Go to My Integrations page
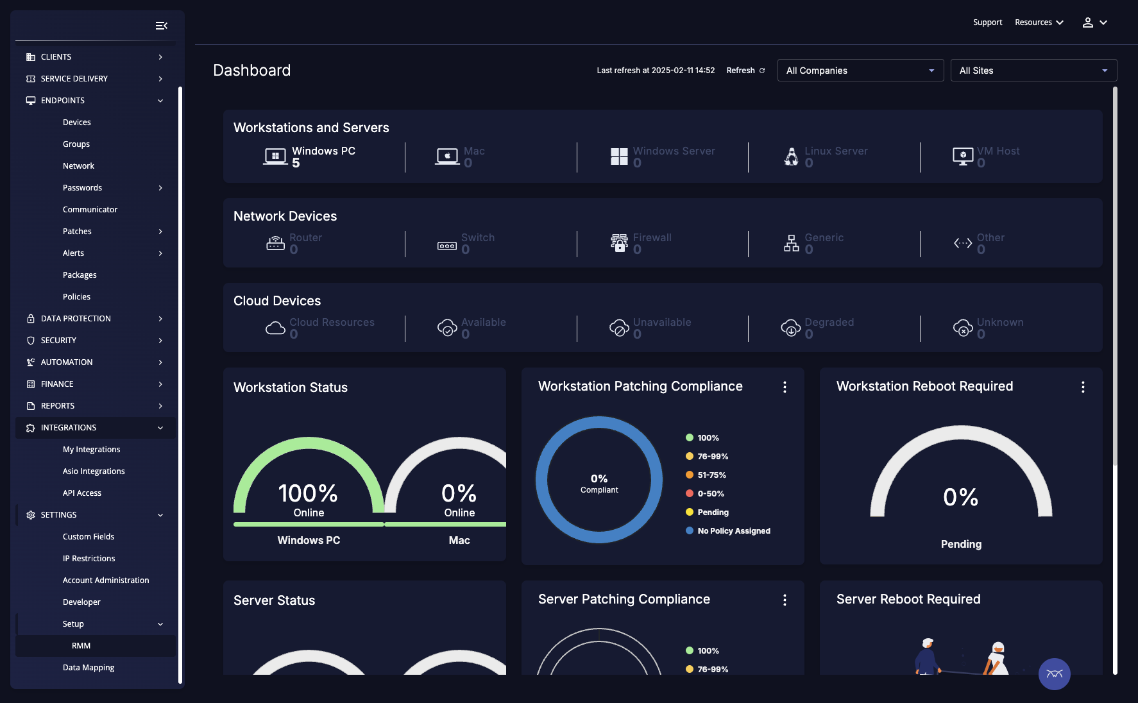The height and width of the screenshot is (703, 1138). tap(92, 450)
